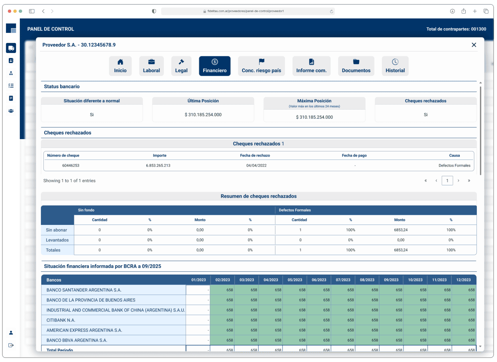Go to the Documentos tab
497x362 pixels.
tap(356, 66)
